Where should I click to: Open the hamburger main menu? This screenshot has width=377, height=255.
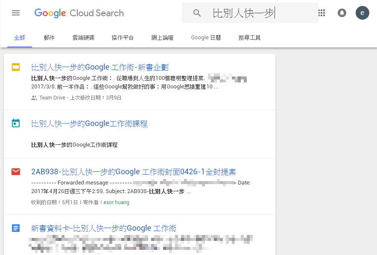(x=16, y=13)
